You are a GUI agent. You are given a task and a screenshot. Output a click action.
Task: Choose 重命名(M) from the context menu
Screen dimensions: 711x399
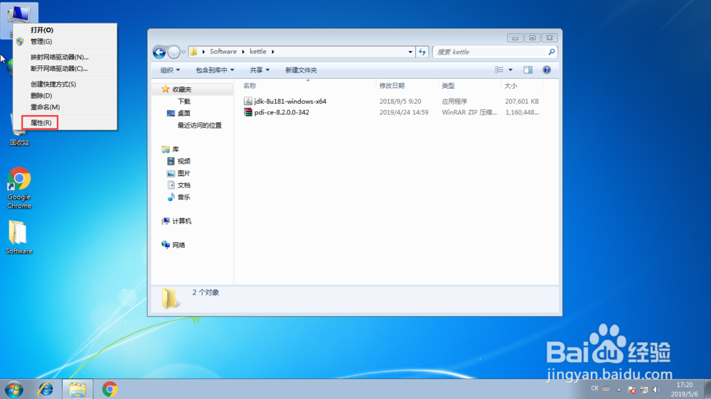pos(65,107)
